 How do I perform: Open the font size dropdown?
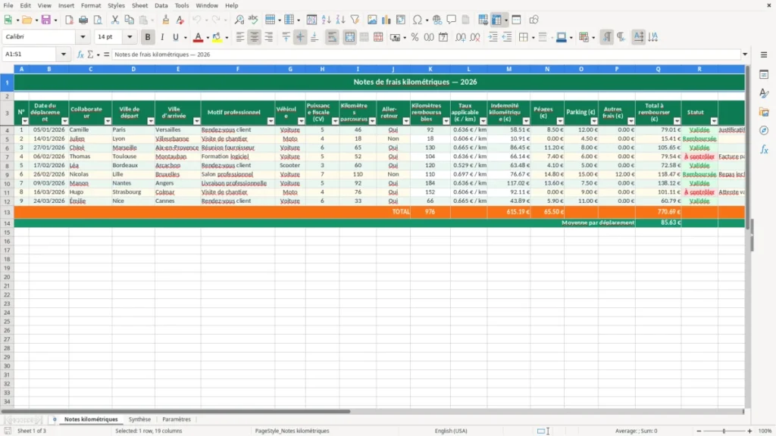[130, 37]
